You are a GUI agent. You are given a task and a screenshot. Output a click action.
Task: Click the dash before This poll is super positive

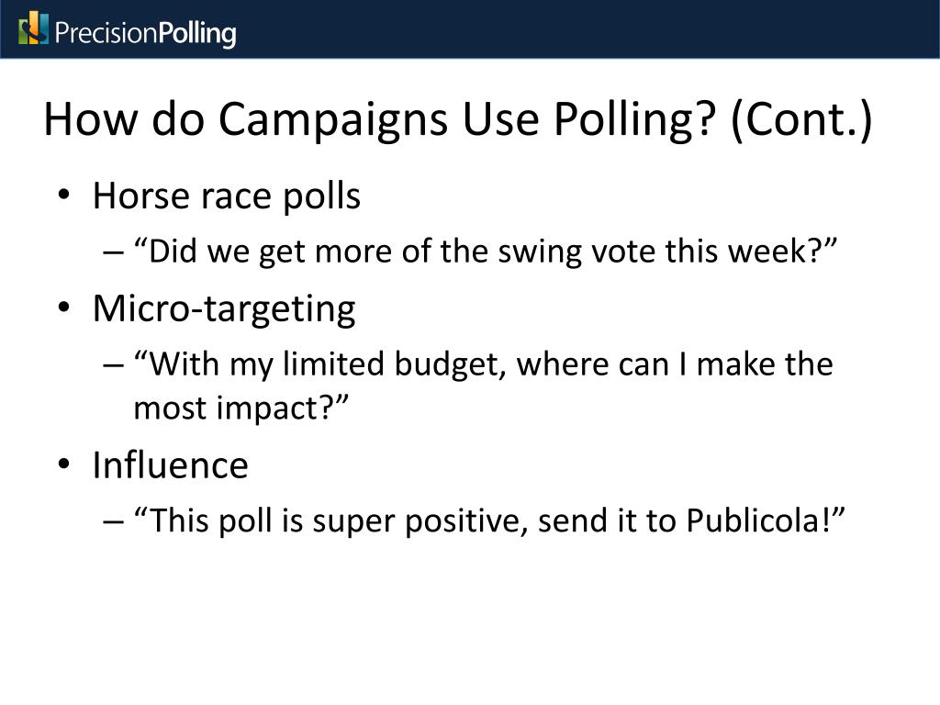[113, 521]
